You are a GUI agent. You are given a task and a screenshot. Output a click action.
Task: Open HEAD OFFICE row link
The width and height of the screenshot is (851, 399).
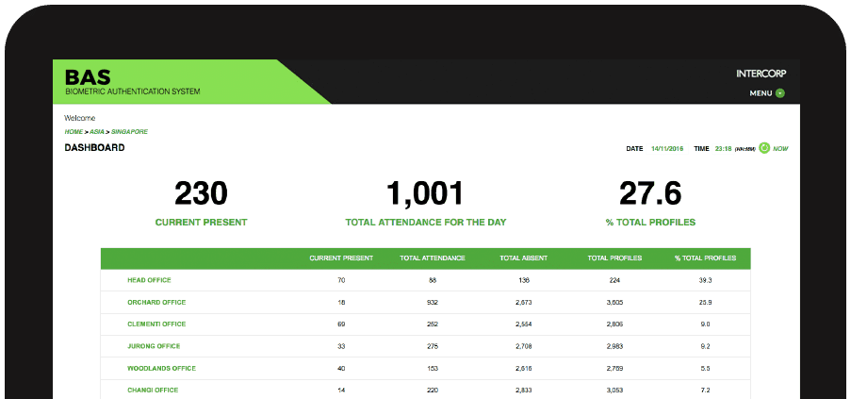tap(149, 280)
